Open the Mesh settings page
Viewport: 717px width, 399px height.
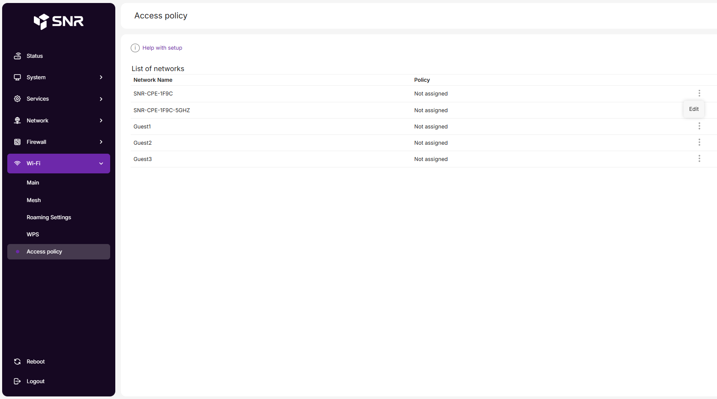pyautogui.click(x=34, y=200)
